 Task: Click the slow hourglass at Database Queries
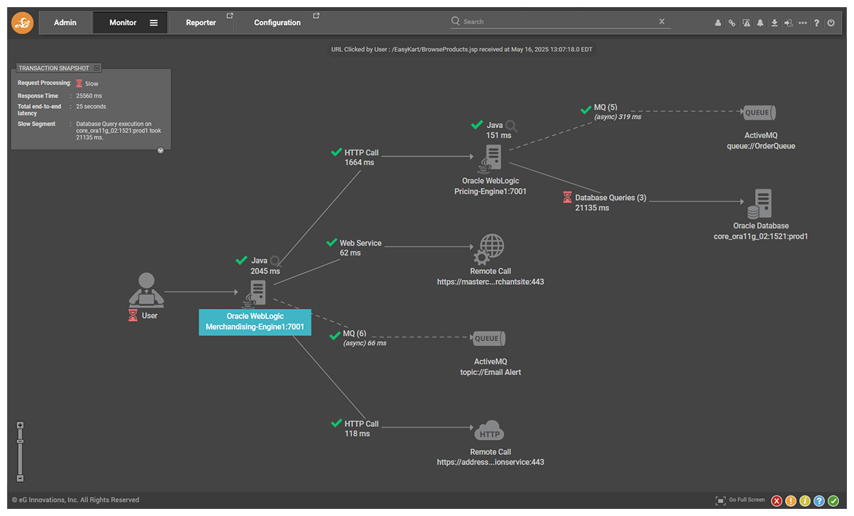point(567,198)
